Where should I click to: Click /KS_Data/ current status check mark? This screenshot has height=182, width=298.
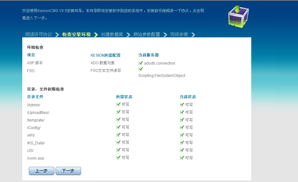pos(182,142)
